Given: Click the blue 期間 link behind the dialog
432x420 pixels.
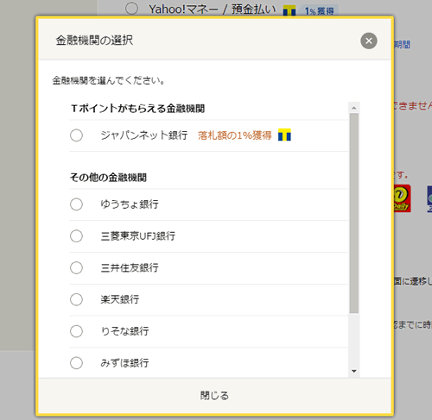Looking at the screenshot, I should [x=402, y=45].
